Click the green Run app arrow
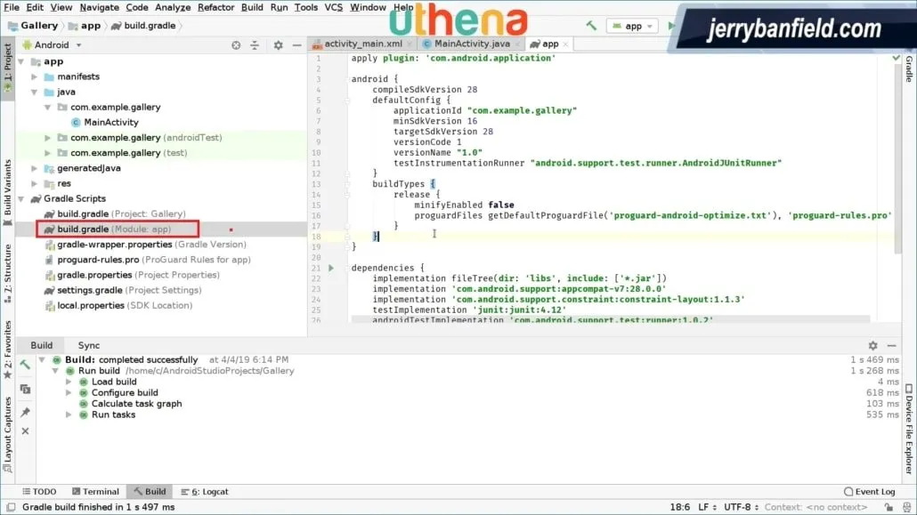 coord(671,26)
